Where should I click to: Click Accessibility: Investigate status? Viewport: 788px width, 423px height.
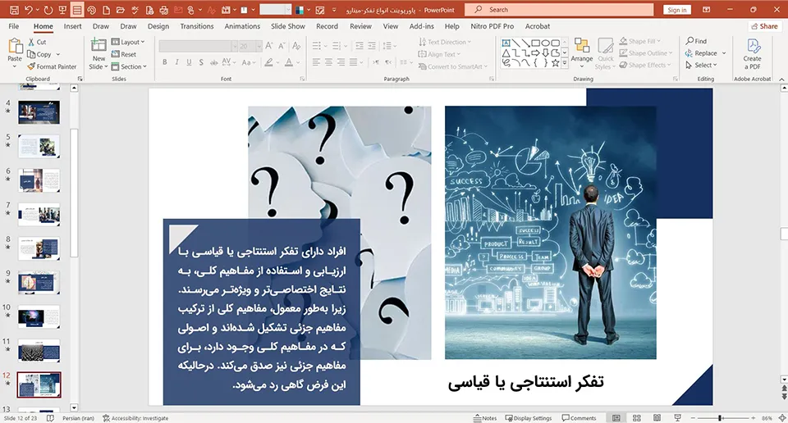pyautogui.click(x=135, y=418)
